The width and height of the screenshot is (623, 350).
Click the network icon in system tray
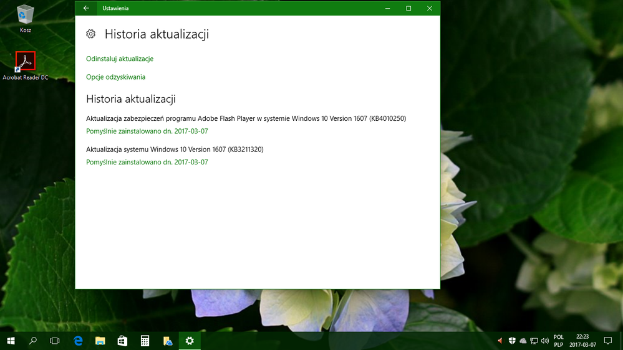[x=534, y=341]
